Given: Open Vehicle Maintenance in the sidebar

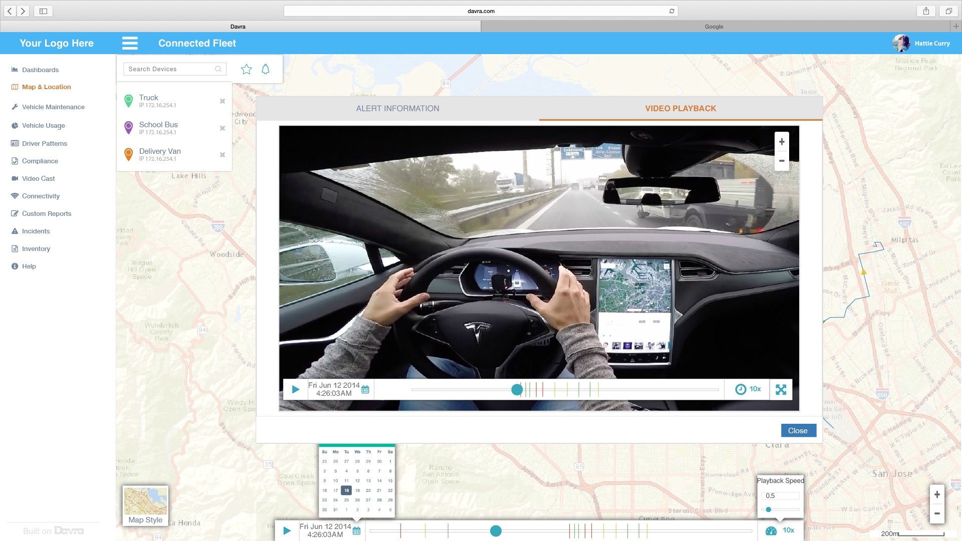Looking at the screenshot, I should [48, 107].
